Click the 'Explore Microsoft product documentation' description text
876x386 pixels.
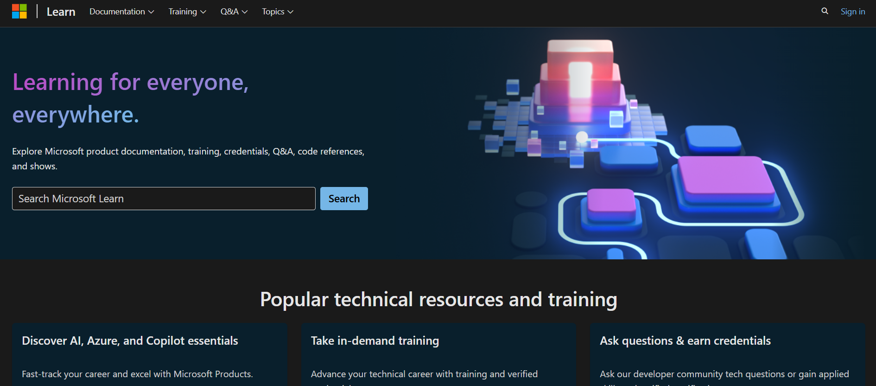coord(188,159)
